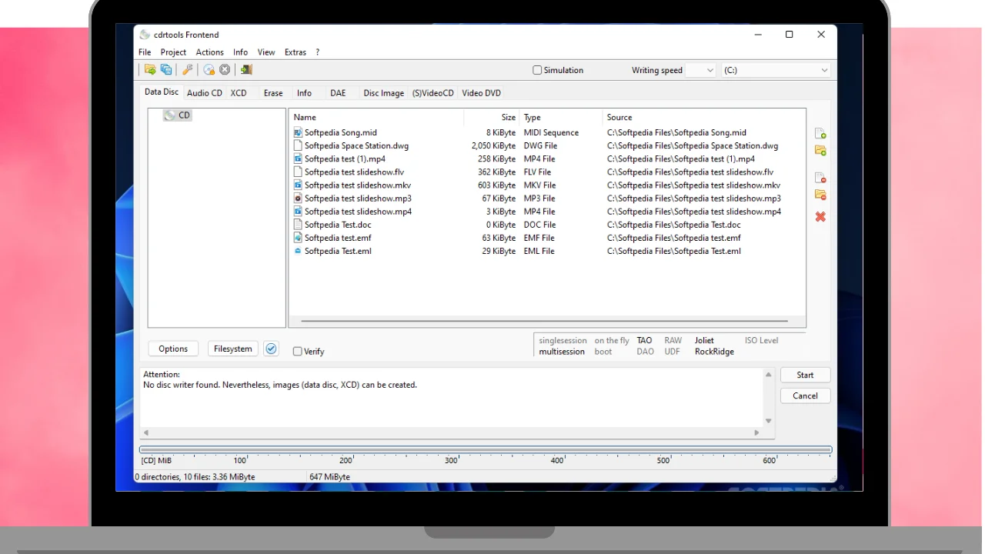Switch to the XCD tab
This screenshot has width=985, height=554.
pos(239,93)
